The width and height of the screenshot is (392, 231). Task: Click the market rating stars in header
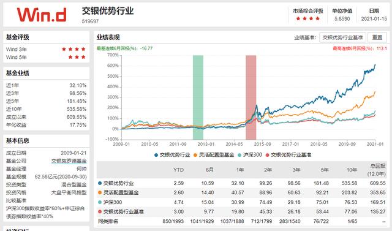pyautogui.click(x=307, y=18)
